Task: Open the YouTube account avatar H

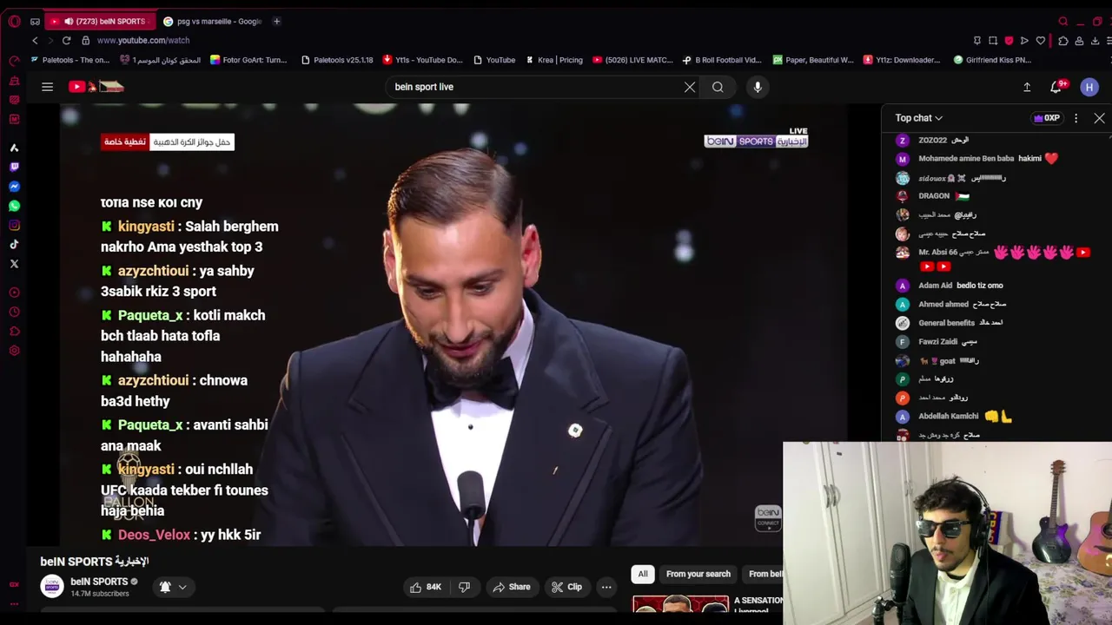Action: click(x=1089, y=87)
